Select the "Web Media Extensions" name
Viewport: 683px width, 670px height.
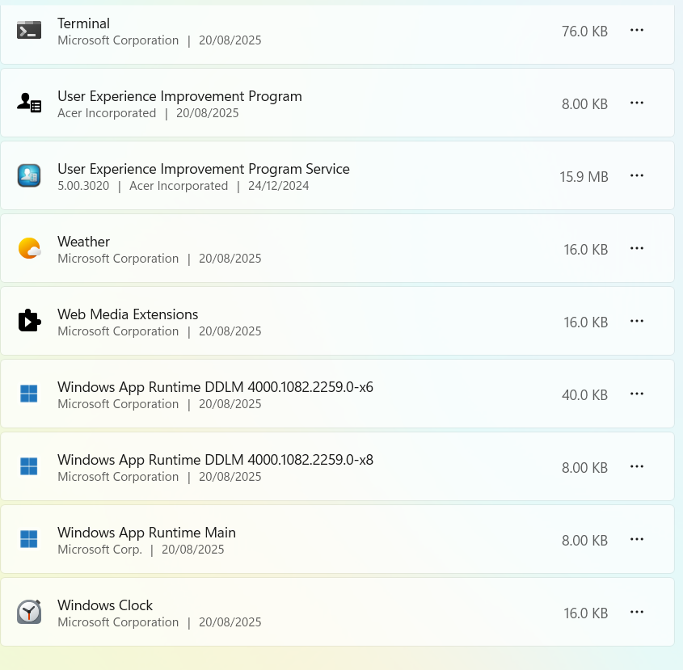pyautogui.click(x=128, y=314)
